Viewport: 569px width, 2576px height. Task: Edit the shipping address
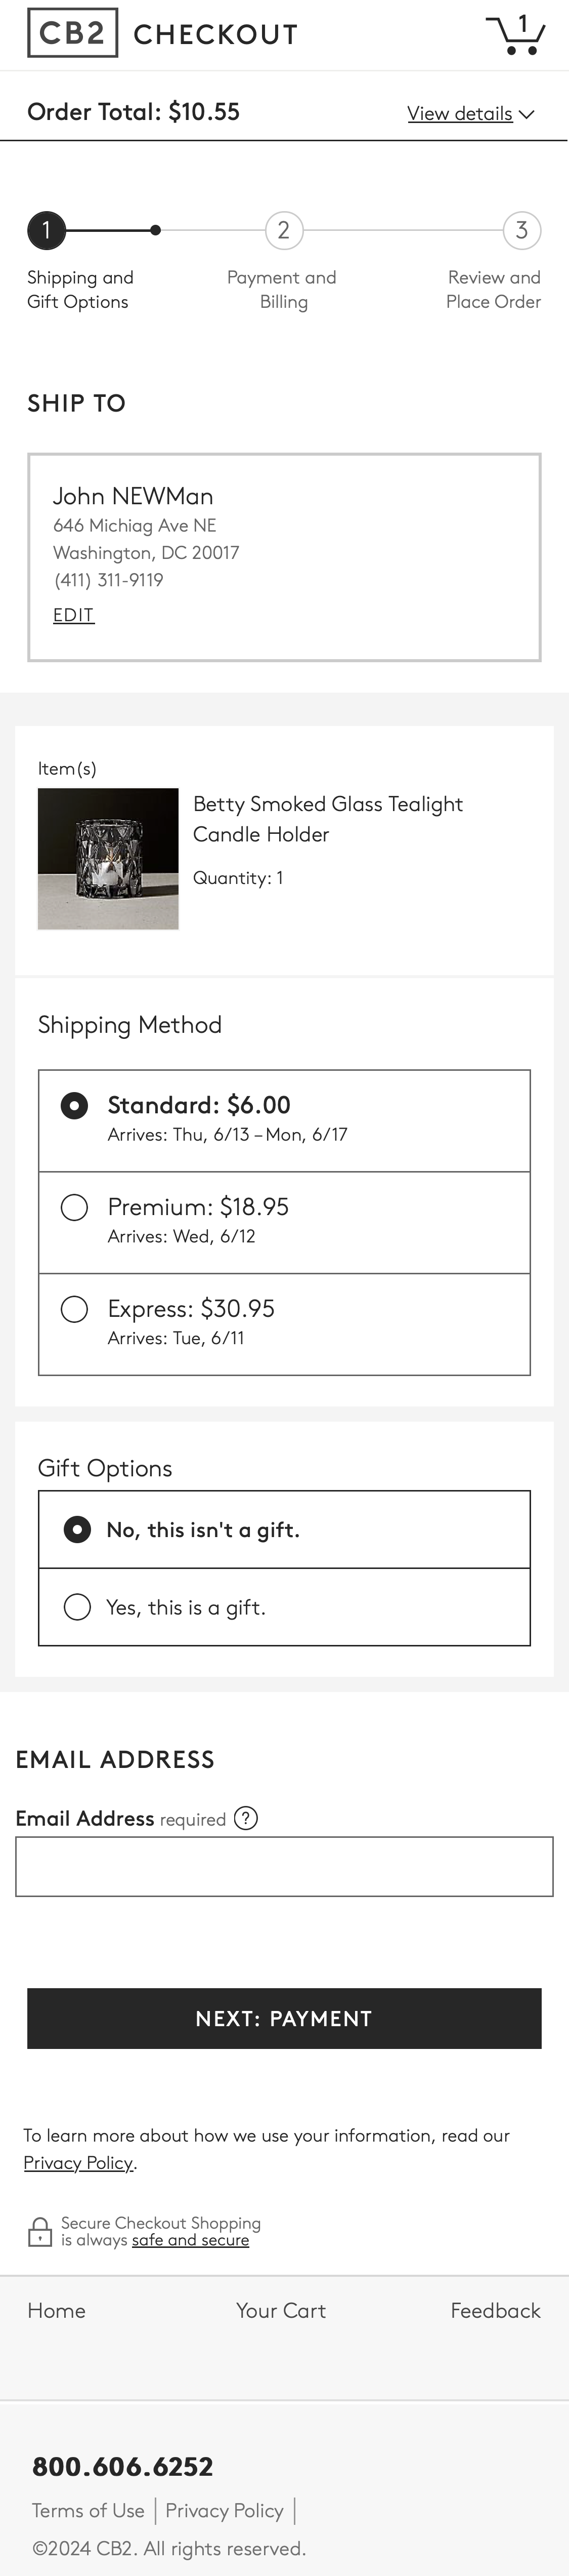pyautogui.click(x=74, y=615)
